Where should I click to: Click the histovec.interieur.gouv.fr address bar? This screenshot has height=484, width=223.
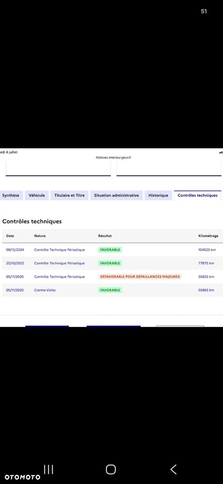coord(114,157)
